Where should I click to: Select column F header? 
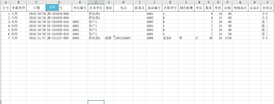click(96, 2)
